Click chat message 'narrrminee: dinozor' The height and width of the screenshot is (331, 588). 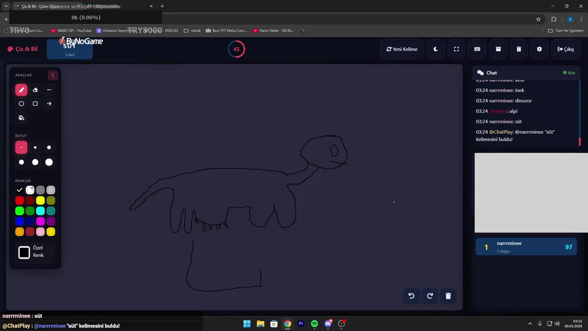[504, 101]
